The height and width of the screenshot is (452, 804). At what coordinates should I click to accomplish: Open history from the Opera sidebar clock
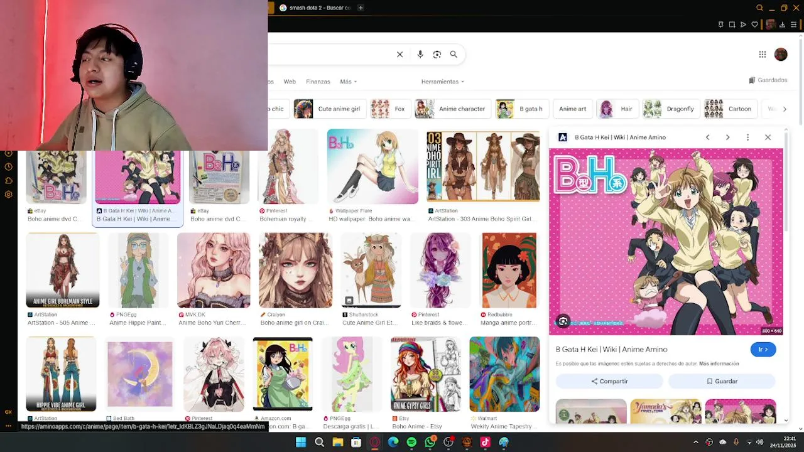(x=8, y=167)
